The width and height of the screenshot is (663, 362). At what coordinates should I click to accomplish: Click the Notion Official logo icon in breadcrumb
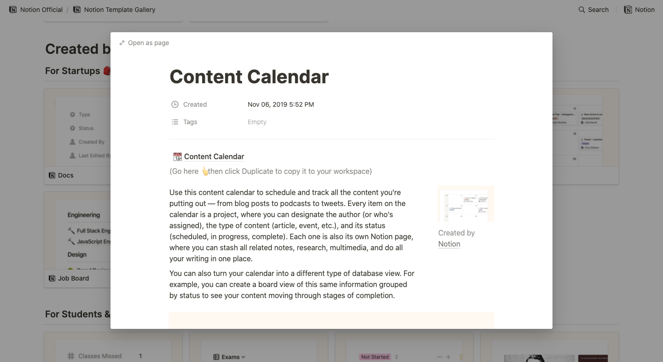[13, 10]
